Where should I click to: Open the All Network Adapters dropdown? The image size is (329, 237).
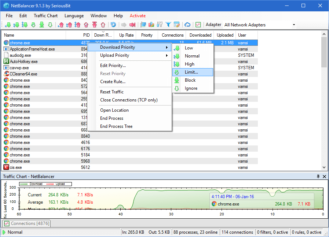coord(293,25)
